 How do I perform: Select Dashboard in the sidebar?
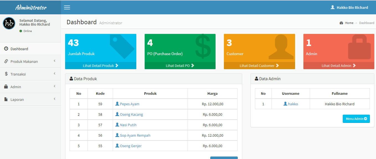pos(19,49)
